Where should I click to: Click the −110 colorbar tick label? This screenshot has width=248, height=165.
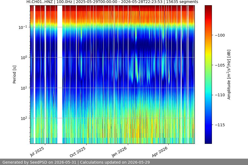(x=220, y=95)
